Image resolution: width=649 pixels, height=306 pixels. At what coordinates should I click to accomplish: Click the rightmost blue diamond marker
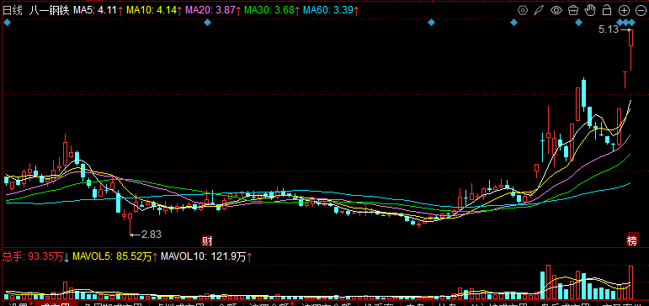[x=632, y=23]
